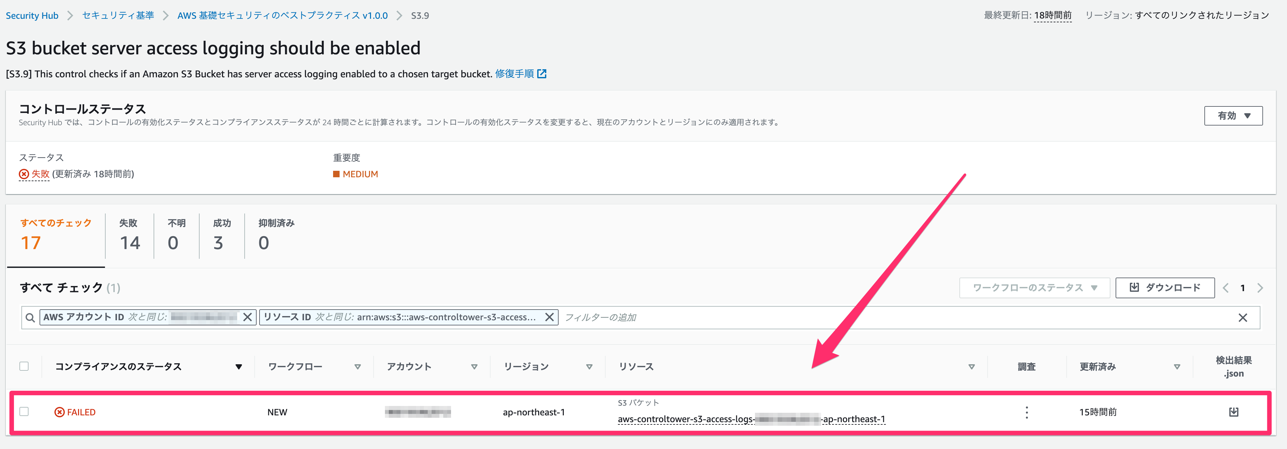Click the search magnifier icon in filter bar
Screen dimensions: 1287x449
pyautogui.click(x=30, y=318)
